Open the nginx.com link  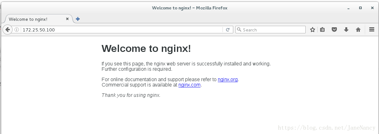[x=189, y=85]
